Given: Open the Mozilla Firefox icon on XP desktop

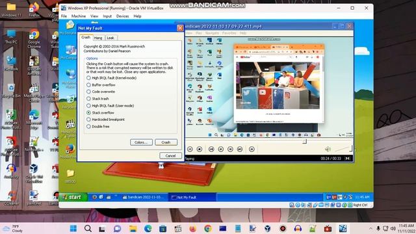Looking at the screenshot, I should click(x=70, y=151).
